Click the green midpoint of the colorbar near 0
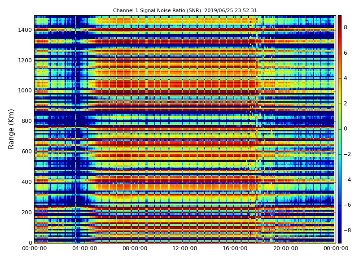359x269 pixels. 340,129
